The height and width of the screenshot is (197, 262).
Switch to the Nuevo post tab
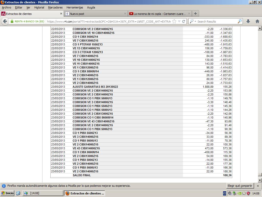tap(96, 14)
